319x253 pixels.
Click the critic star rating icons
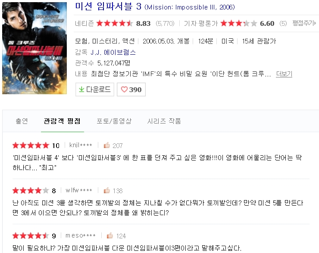point(239,23)
